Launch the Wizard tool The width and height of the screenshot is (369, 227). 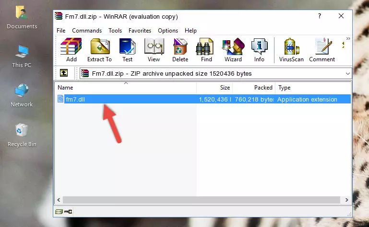tap(233, 50)
